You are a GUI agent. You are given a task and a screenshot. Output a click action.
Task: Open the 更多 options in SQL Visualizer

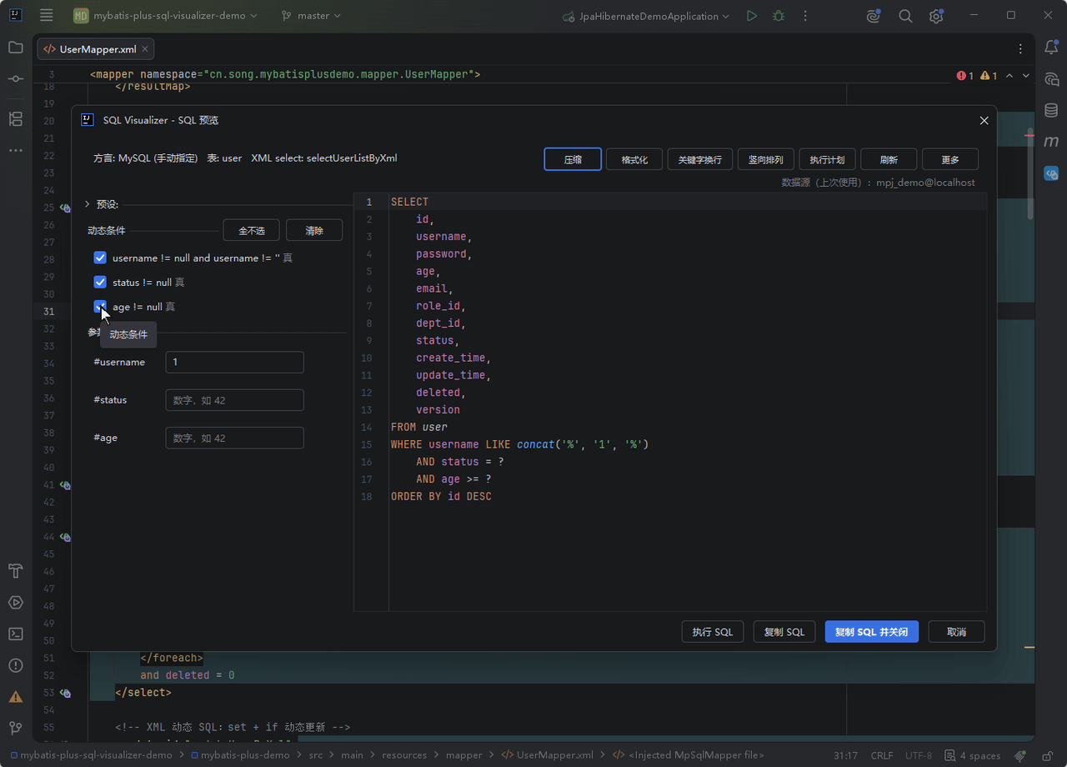(x=950, y=159)
